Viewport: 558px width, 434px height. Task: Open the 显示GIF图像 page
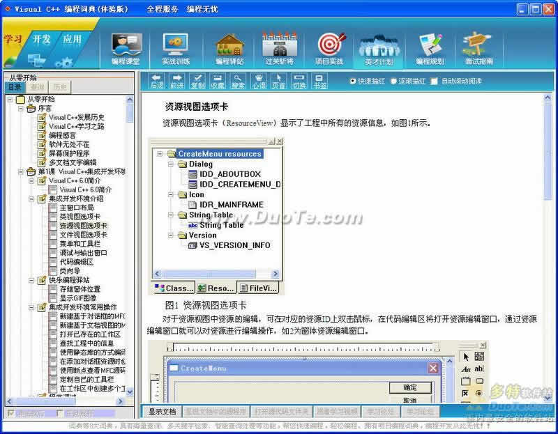[78, 298]
